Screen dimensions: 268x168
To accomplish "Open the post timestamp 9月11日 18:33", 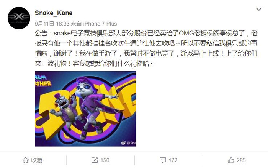I will (52, 24).
